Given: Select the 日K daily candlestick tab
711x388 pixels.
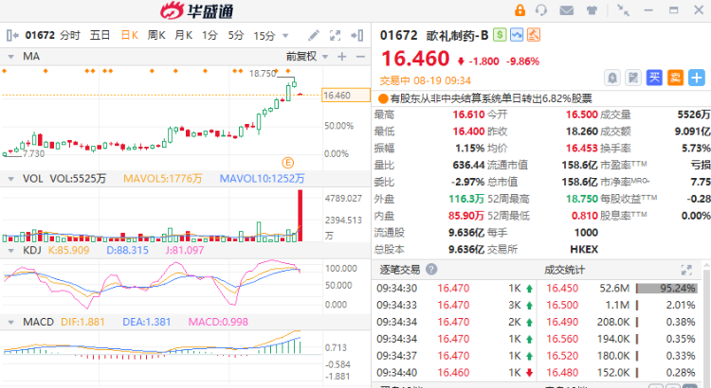Looking at the screenshot, I should [130, 35].
